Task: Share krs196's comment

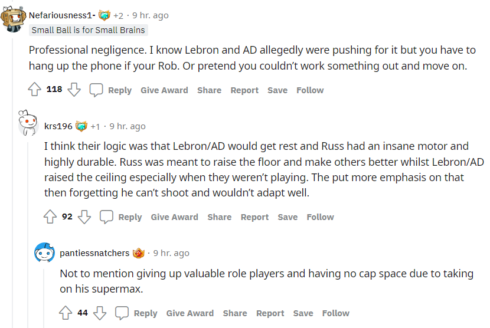Action: (219, 217)
